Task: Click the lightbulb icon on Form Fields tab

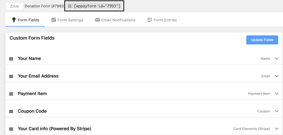Action: 14,20
